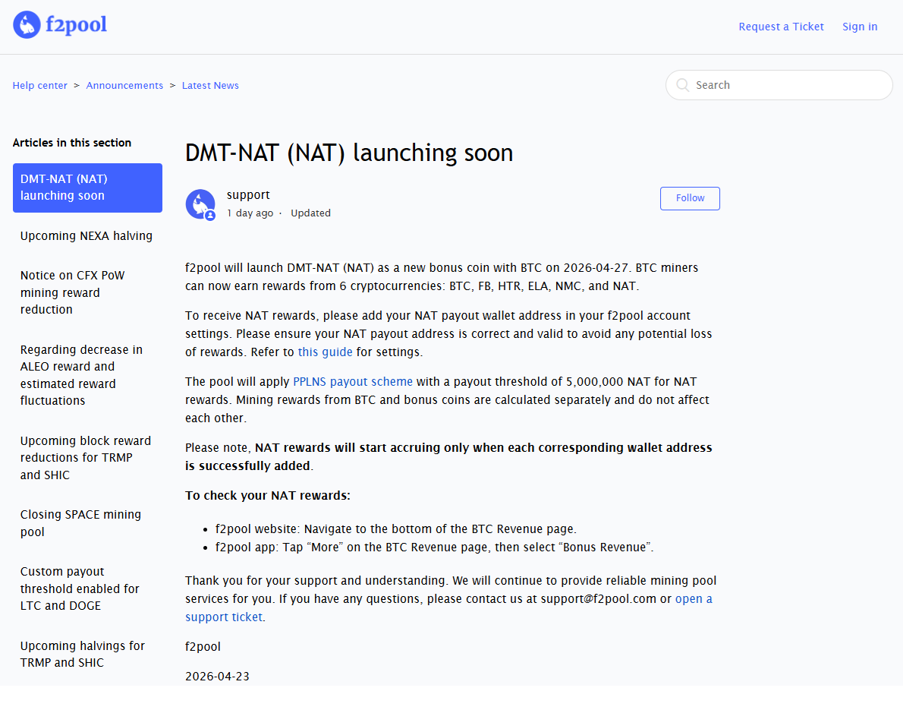Click the 'Updated' label beside timestamp
This screenshot has height=710, width=903.
coord(310,213)
